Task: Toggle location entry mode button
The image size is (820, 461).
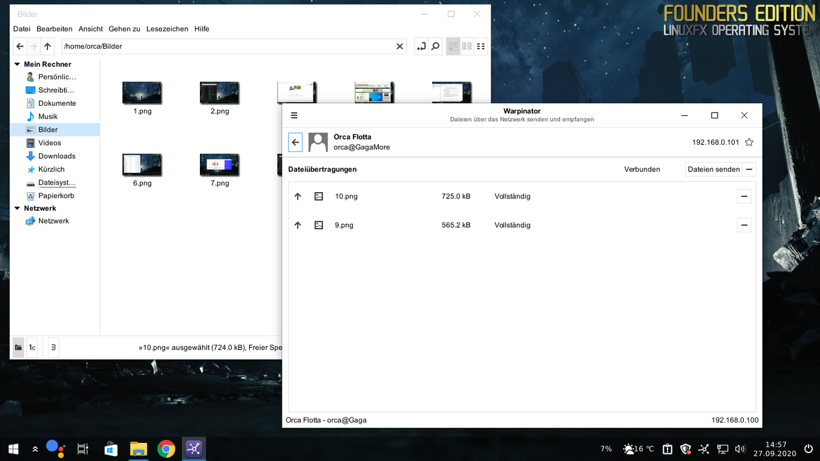Action: tap(421, 46)
